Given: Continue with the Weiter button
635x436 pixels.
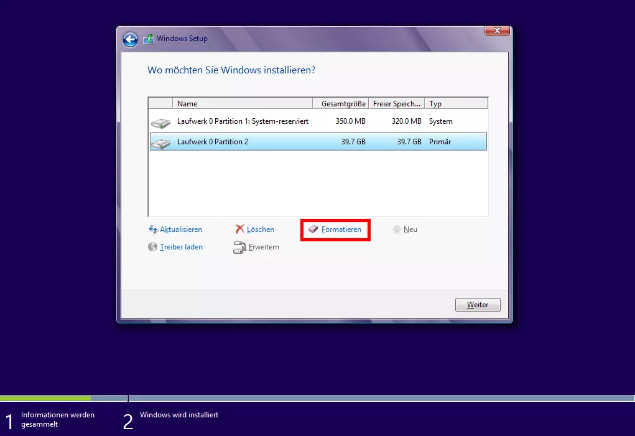Looking at the screenshot, I should [478, 304].
